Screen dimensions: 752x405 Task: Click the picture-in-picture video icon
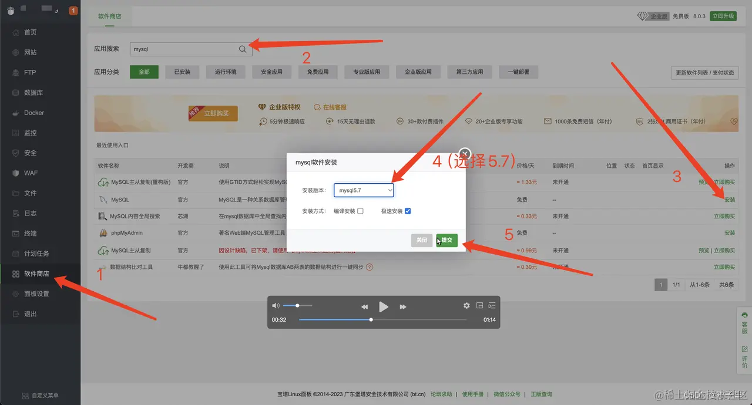pyautogui.click(x=479, y=305)
